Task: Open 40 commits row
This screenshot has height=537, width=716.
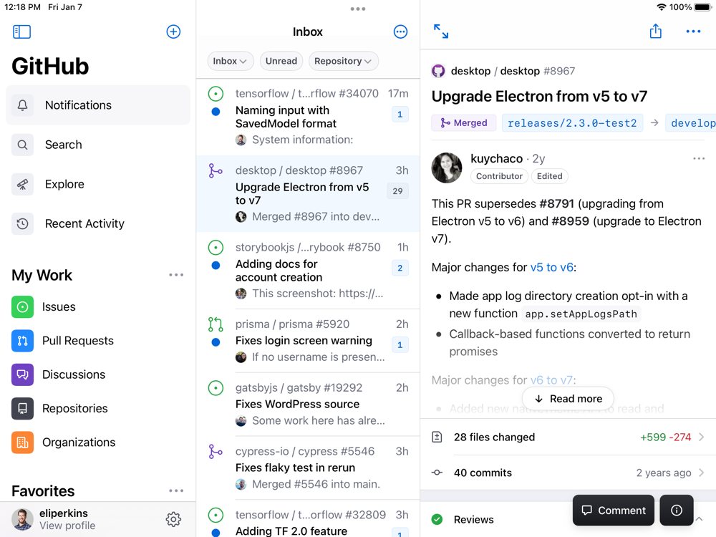Action: 568,473
